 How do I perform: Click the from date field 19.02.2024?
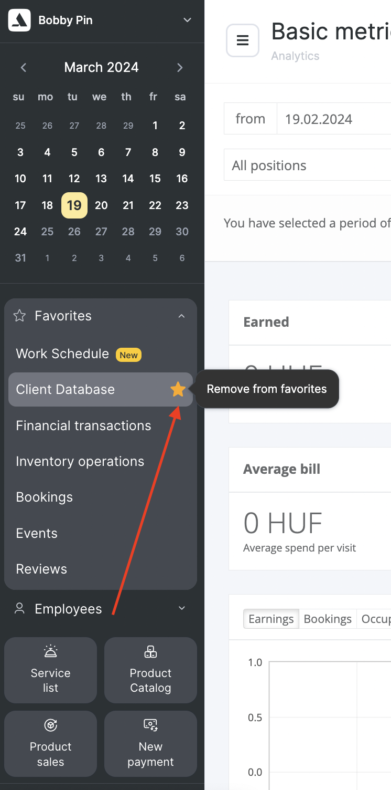(334, 119)
